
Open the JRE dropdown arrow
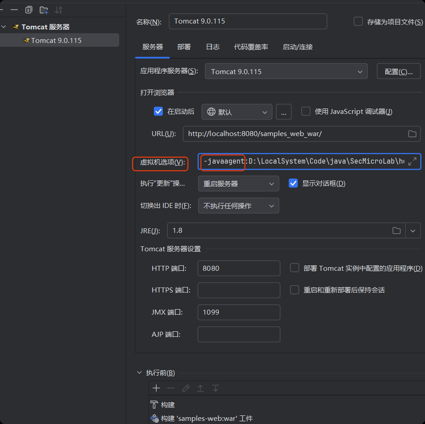tap(413, 231)
